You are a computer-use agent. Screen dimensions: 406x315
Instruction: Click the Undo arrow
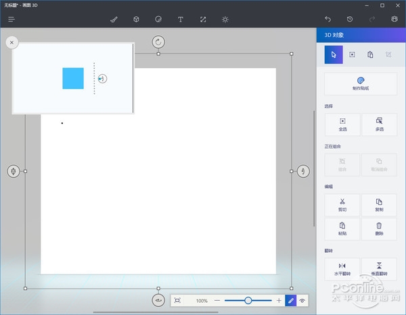[328, 20]
